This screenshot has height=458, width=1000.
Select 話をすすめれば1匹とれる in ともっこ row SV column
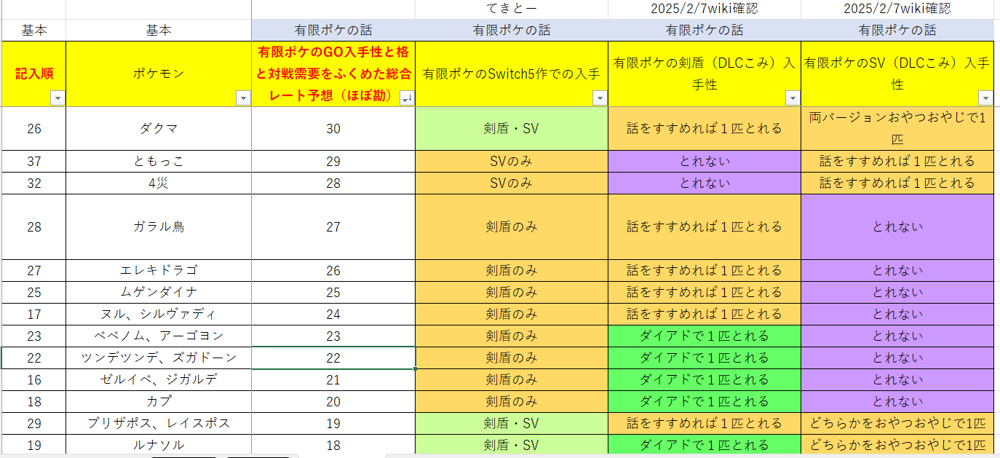pyautogui.click(x=897, y=162)
